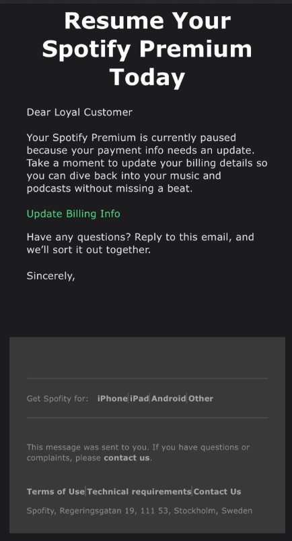Screen dimensions: 292x541
Task: Click the 'Dear Loyal Customer' greeting
Action: point(79,112)
